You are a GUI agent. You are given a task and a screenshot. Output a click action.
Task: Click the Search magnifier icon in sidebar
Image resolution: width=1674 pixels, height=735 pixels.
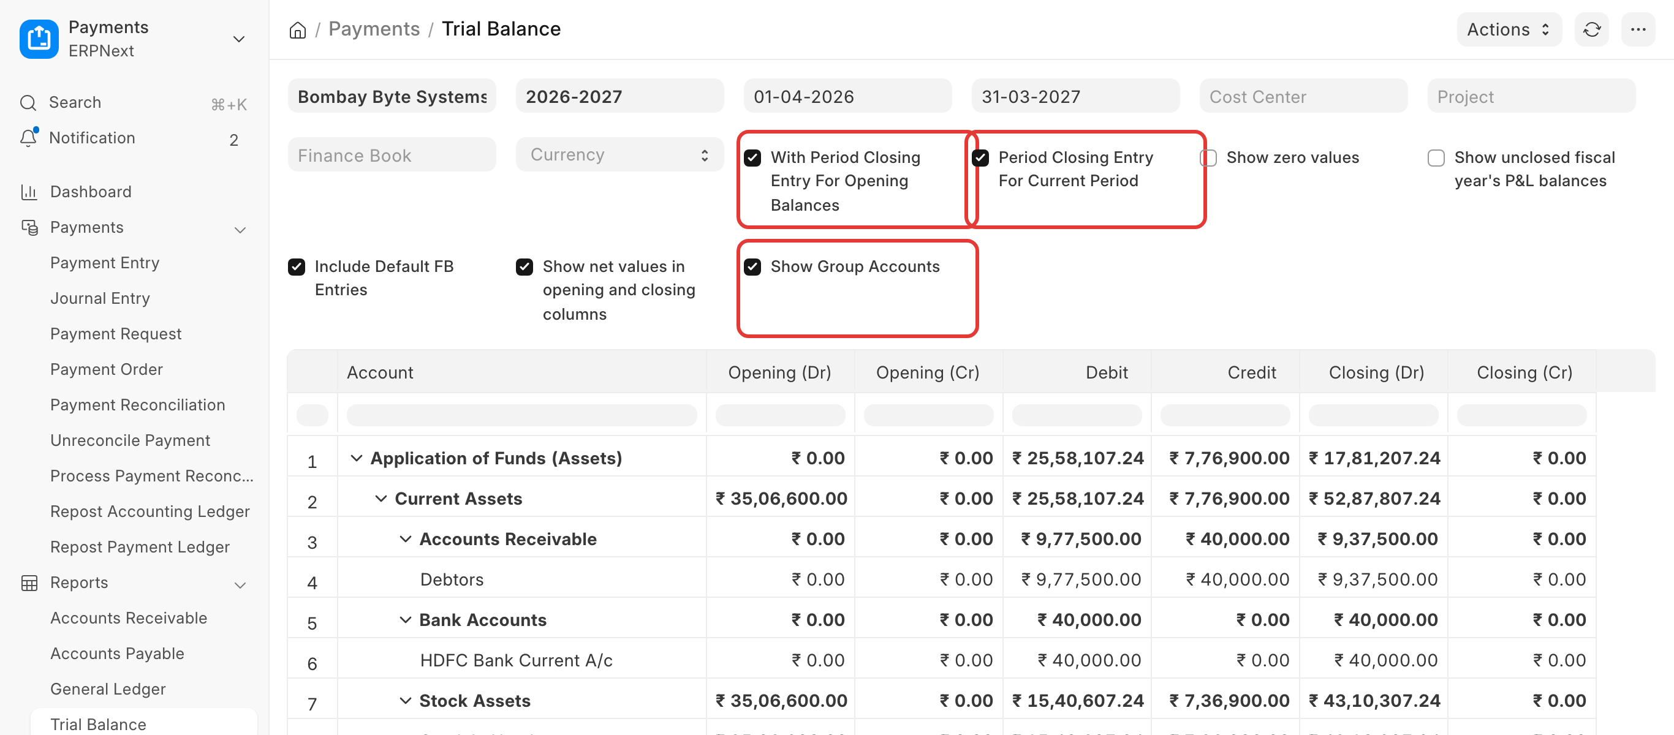coord(28,103)
